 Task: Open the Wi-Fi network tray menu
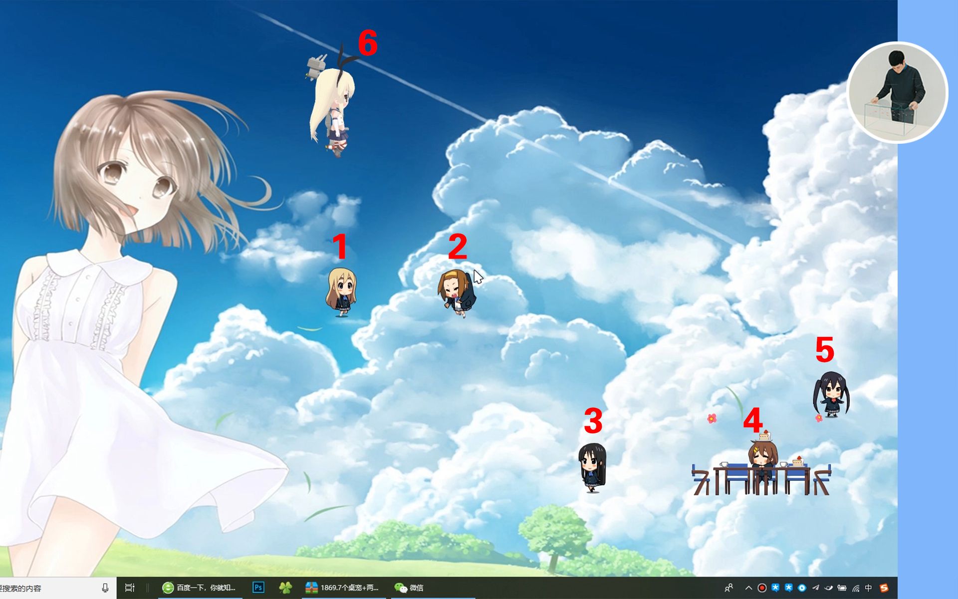856,588
